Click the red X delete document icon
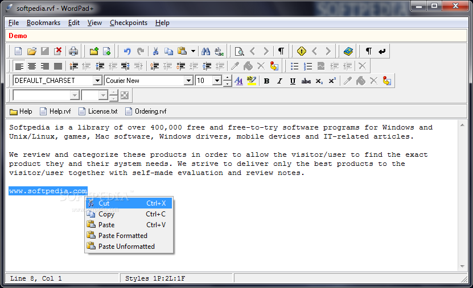Screen dimensions: 473x288 pos(57,51)
